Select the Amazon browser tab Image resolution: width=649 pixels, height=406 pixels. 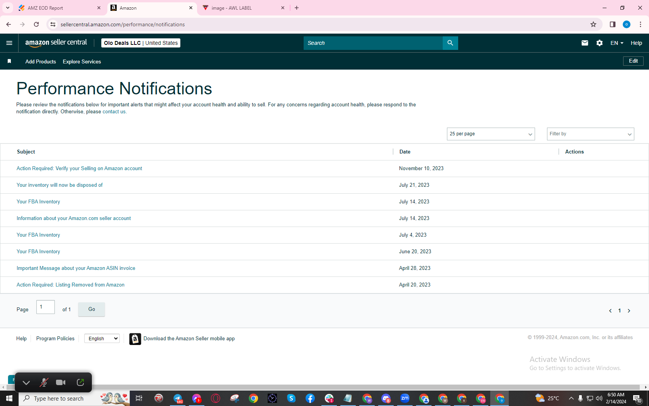tap(151, 8)
